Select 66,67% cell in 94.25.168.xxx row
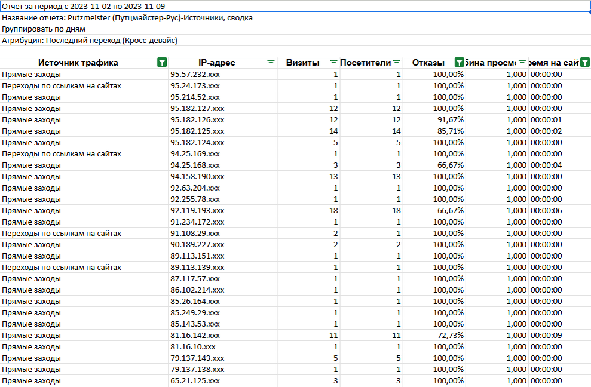591x387 pixels. 434,165
